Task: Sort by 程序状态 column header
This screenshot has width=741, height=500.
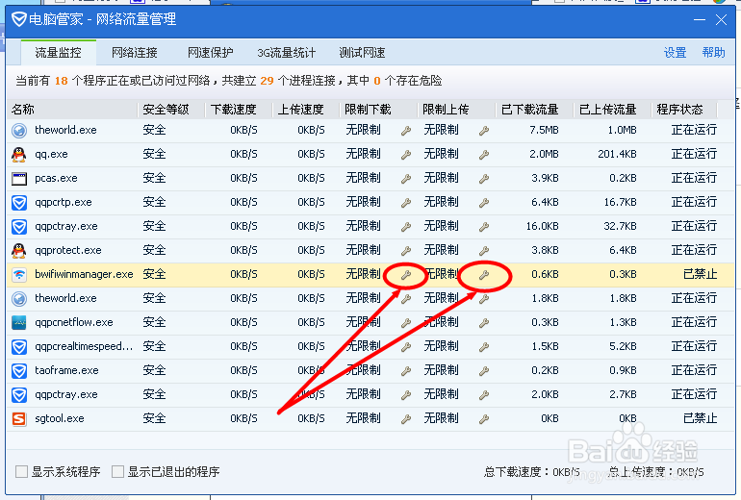Action: (x=684, y=110)
